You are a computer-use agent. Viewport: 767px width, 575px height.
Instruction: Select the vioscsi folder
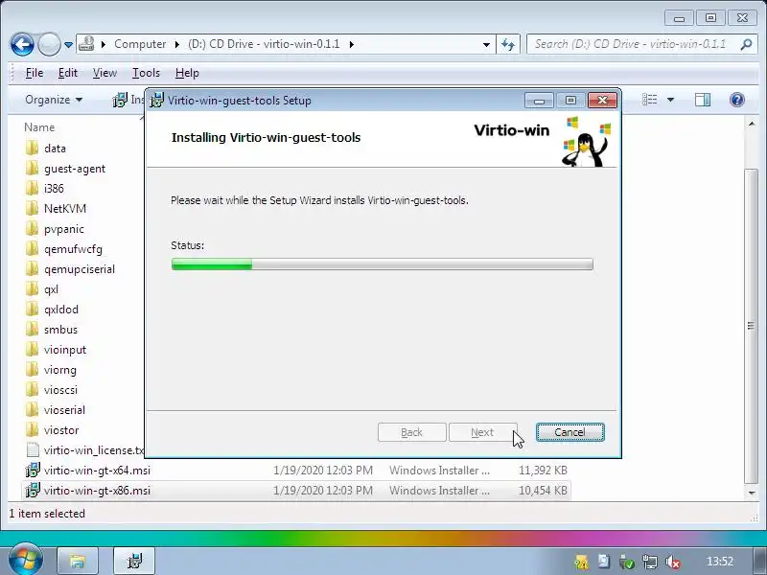tap(60, 390)
